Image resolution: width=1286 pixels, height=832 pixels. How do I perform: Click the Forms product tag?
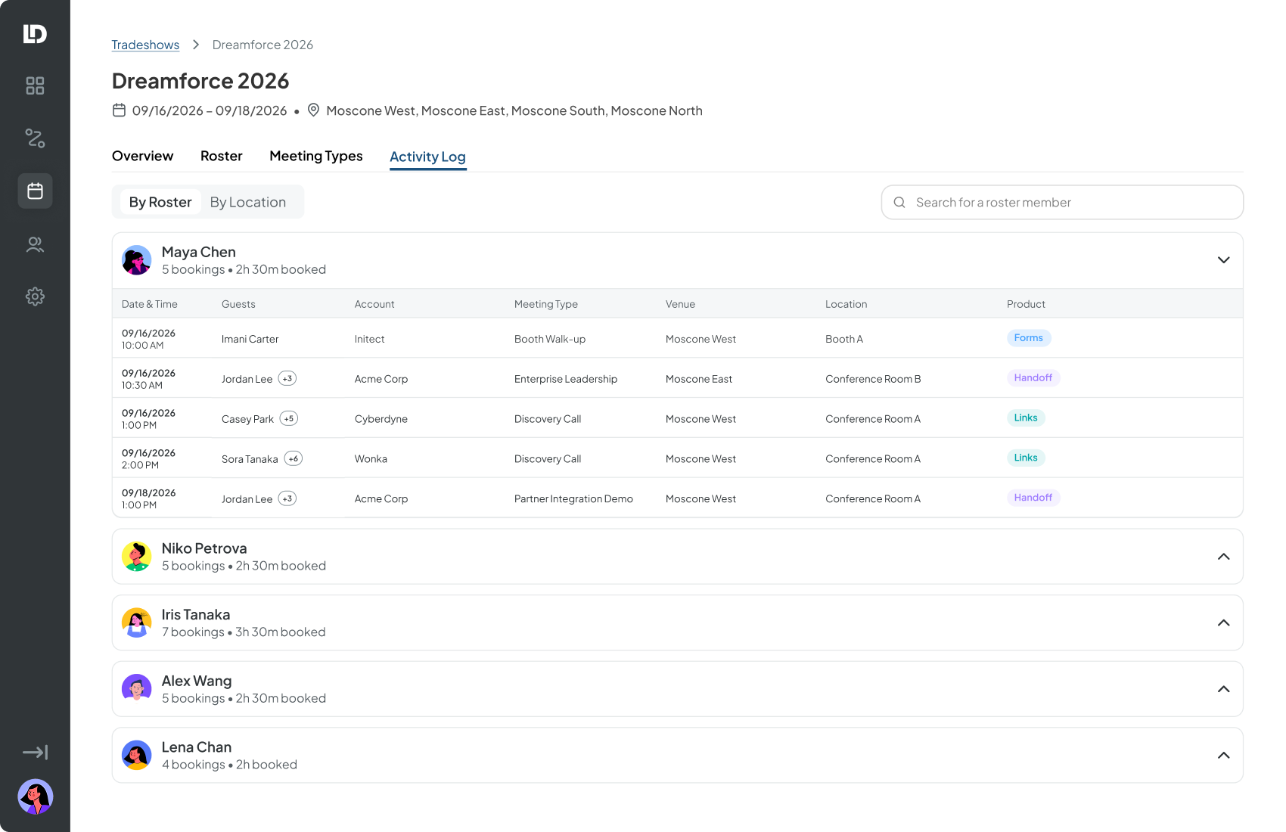point(1029,338)
